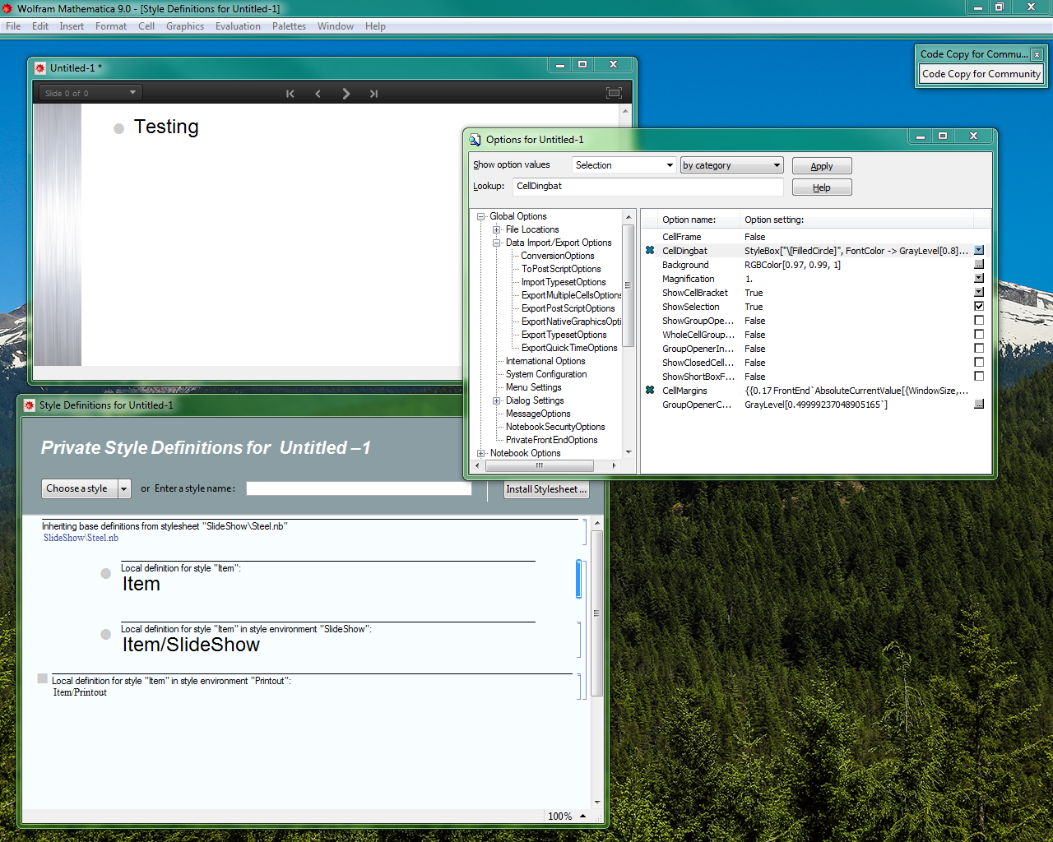Click the Help button in Options window
The image size is (1053, 842).
point(822,187)
